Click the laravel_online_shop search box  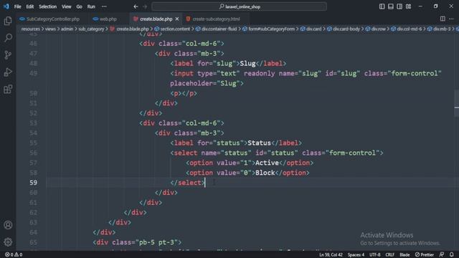pos(239,6)
